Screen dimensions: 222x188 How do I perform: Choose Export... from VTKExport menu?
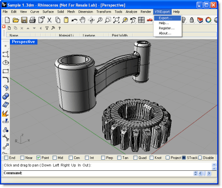tap(167, 18)
